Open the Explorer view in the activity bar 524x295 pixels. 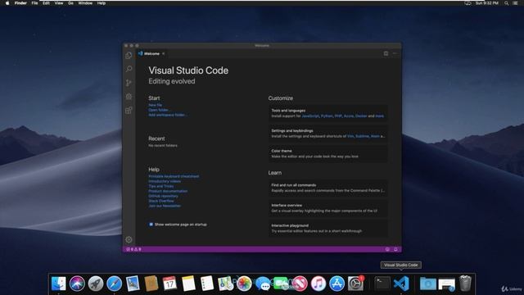pos(129,56)
